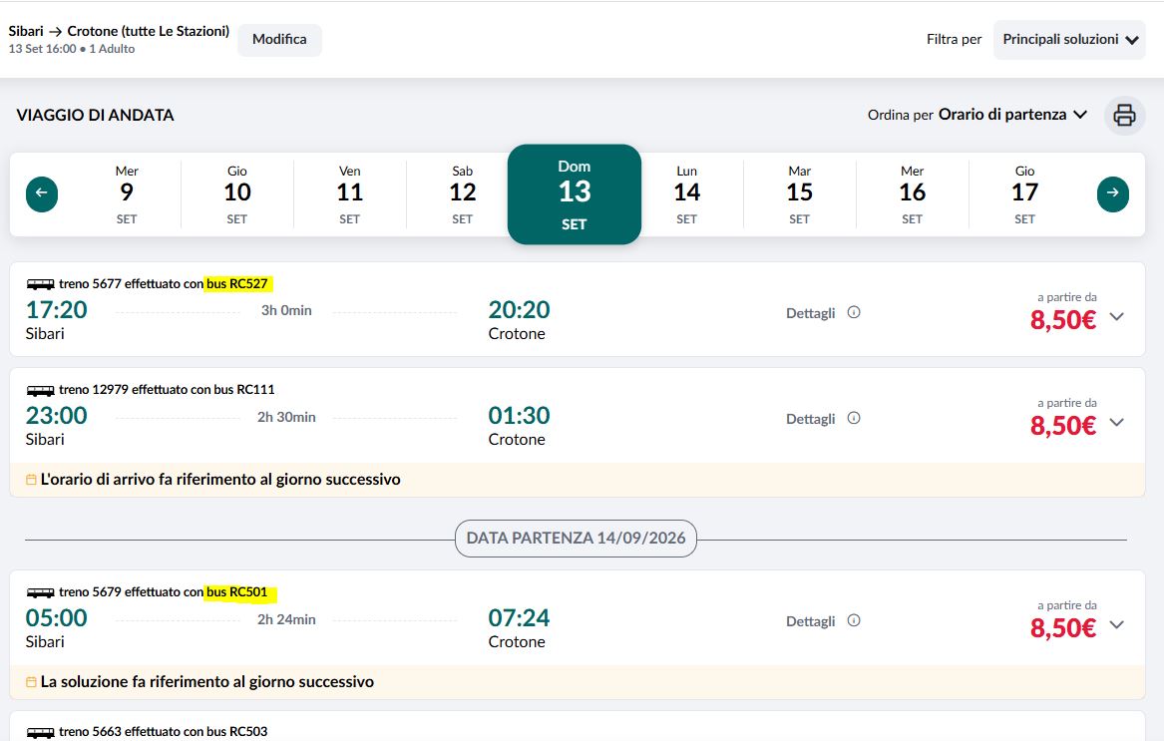Go to previous dates with left arrow

tap(42, 193)
